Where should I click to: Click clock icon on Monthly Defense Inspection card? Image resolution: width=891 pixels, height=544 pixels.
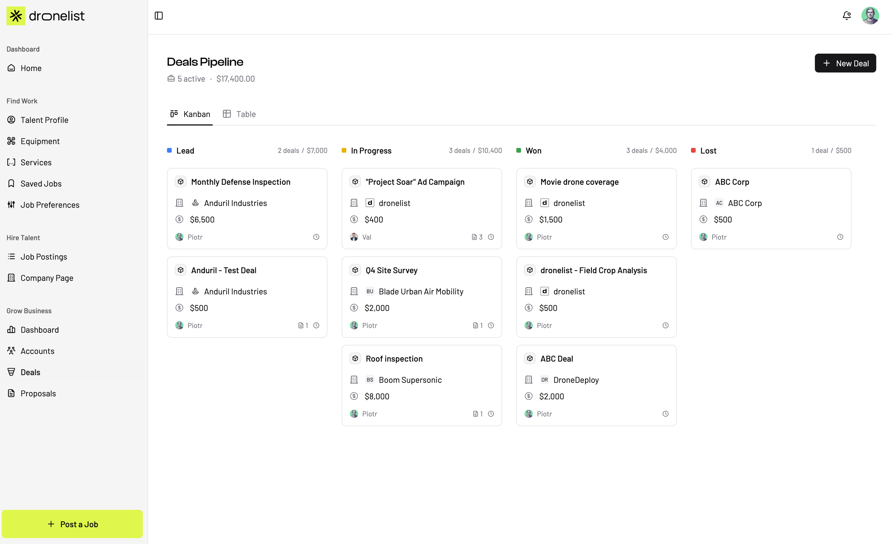point(316,237)
